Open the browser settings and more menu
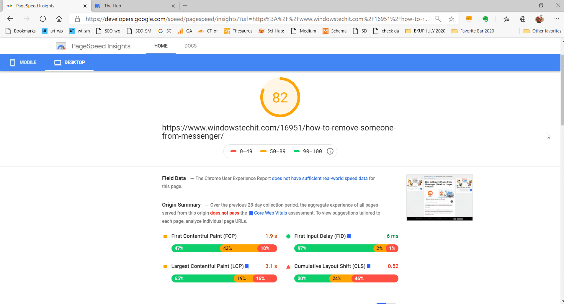This screenshot has width=564, height=304. [556, 19]
